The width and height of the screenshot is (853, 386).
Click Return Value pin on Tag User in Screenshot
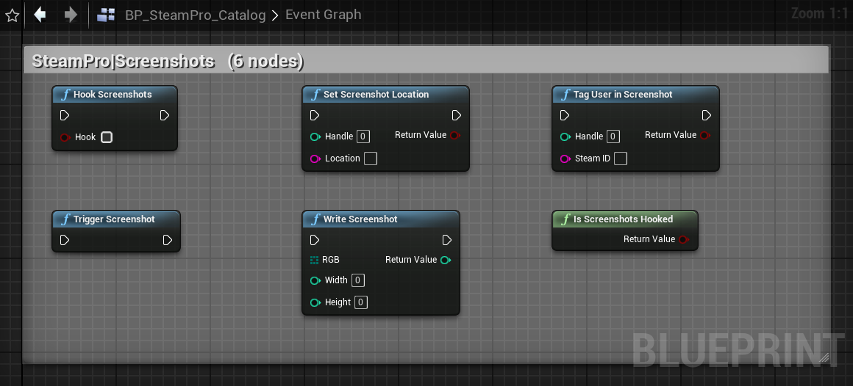[x=704, y=135]
